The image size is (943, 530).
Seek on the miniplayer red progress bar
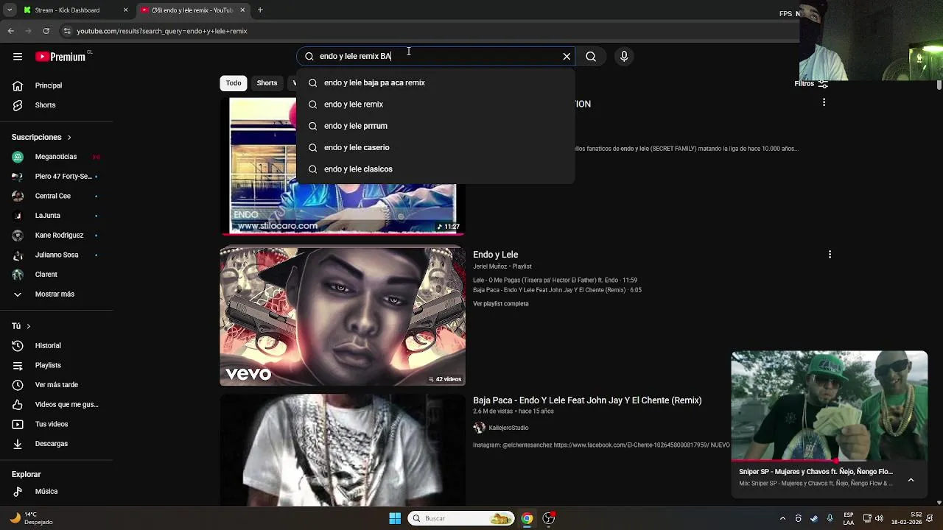(x=830, y=462)
